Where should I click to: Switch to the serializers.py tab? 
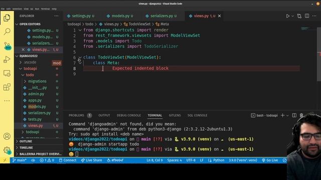click(162, 16)
